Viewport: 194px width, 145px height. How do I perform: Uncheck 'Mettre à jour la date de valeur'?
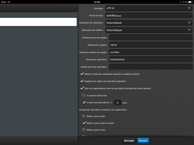[x=84, y=123]
